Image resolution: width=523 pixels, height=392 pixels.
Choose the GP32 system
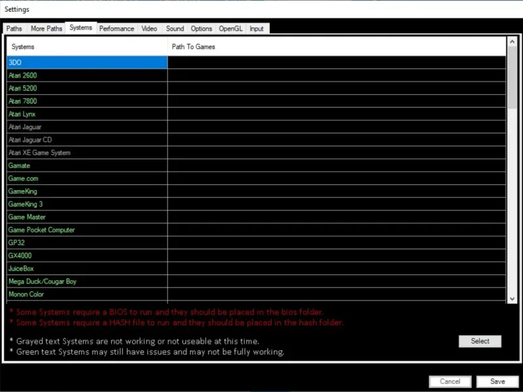click(87, 242)
